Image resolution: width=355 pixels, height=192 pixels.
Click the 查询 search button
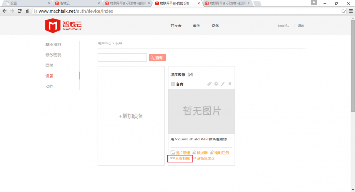pyautogui.click(x=157, y=58)
